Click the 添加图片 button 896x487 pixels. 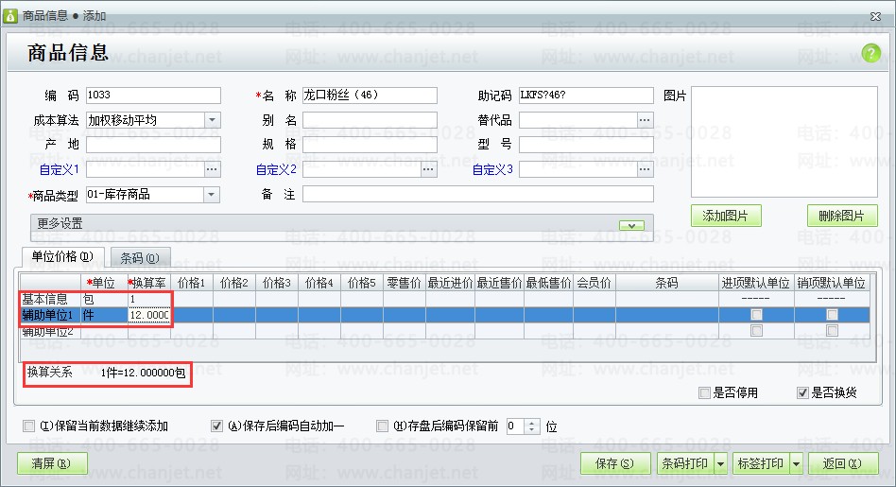[x=726, y=216]
